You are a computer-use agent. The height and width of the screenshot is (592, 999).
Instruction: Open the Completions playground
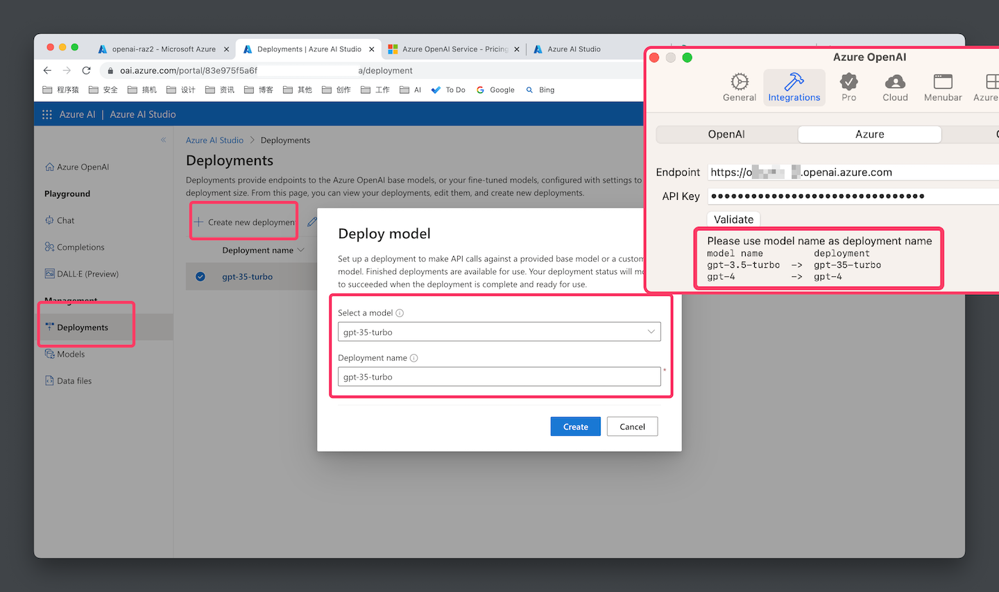tap(74, 247)
